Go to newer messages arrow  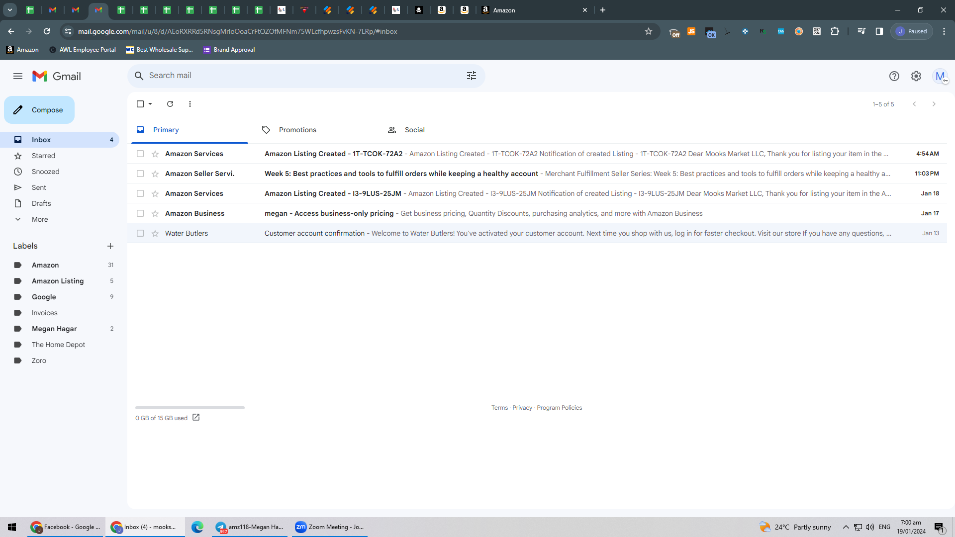[914, 104]
